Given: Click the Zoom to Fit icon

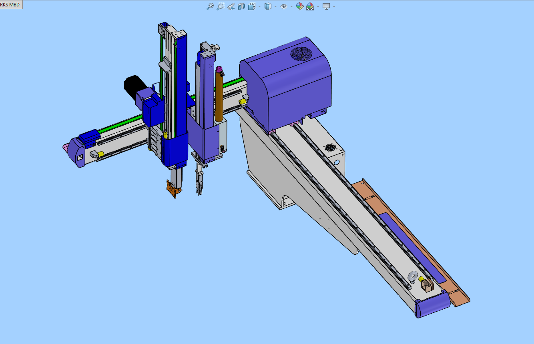Looking at the screenshot, I should coord(210,6).
